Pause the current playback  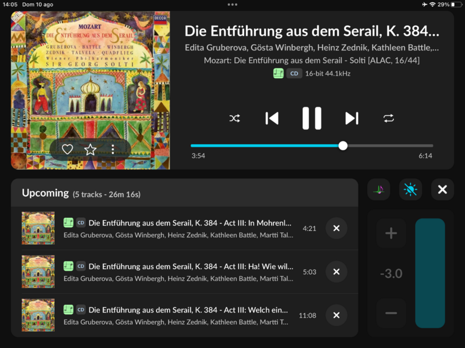tap(312, 118)
